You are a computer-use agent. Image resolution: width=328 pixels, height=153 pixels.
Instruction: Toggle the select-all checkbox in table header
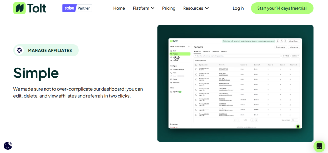[196, 65]
